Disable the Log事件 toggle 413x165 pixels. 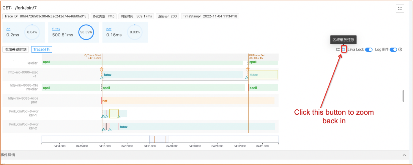click(393, 49)
